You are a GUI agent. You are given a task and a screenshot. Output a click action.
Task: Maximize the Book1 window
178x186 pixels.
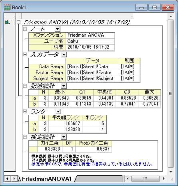click(x=154, y=7)
